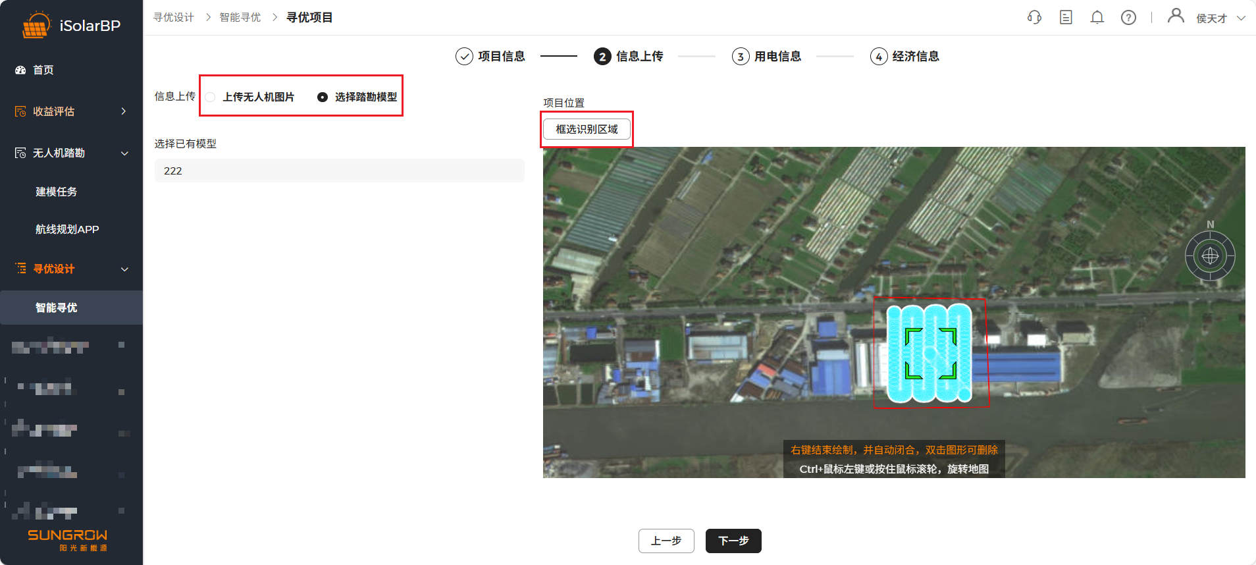
Task: Click the map compass control
Action: [x=1210, y=256]
